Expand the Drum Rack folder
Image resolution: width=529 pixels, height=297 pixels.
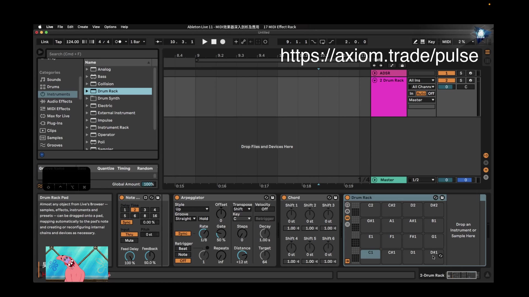87,91
